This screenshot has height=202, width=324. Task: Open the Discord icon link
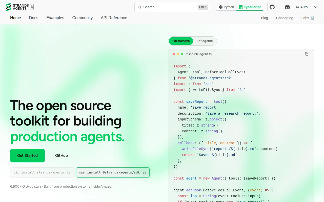coord(287,7)
